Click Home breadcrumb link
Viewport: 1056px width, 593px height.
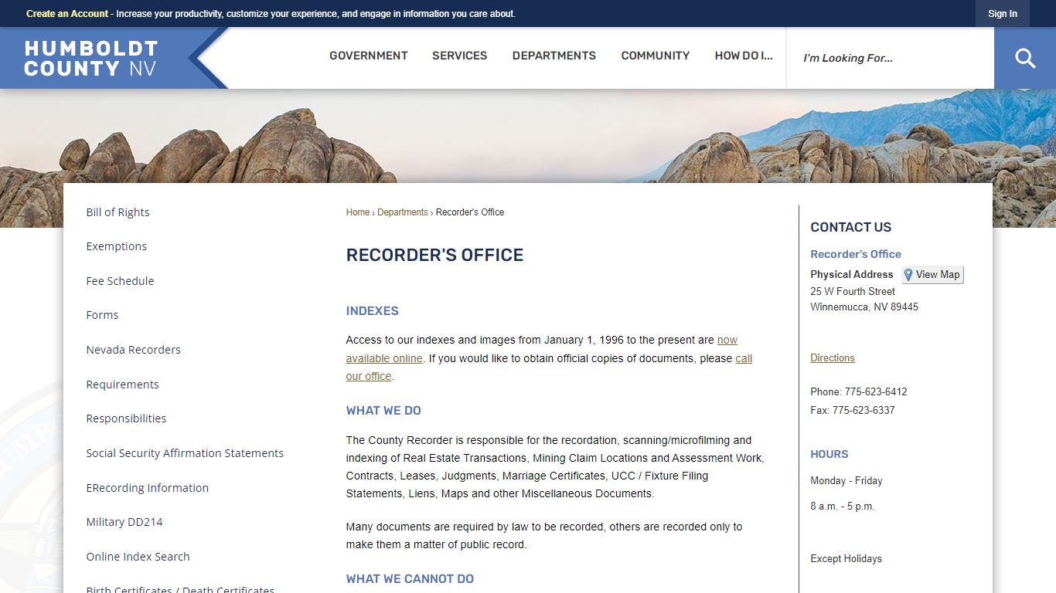pos(358,212)
